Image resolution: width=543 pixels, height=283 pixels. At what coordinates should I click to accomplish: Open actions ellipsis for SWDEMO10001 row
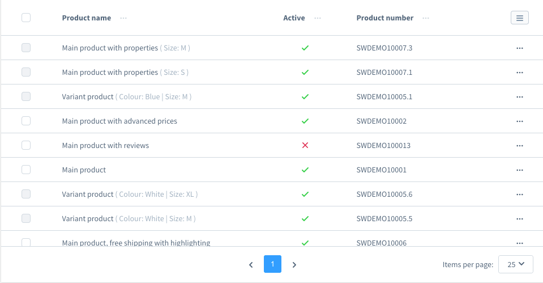[519, 170]
